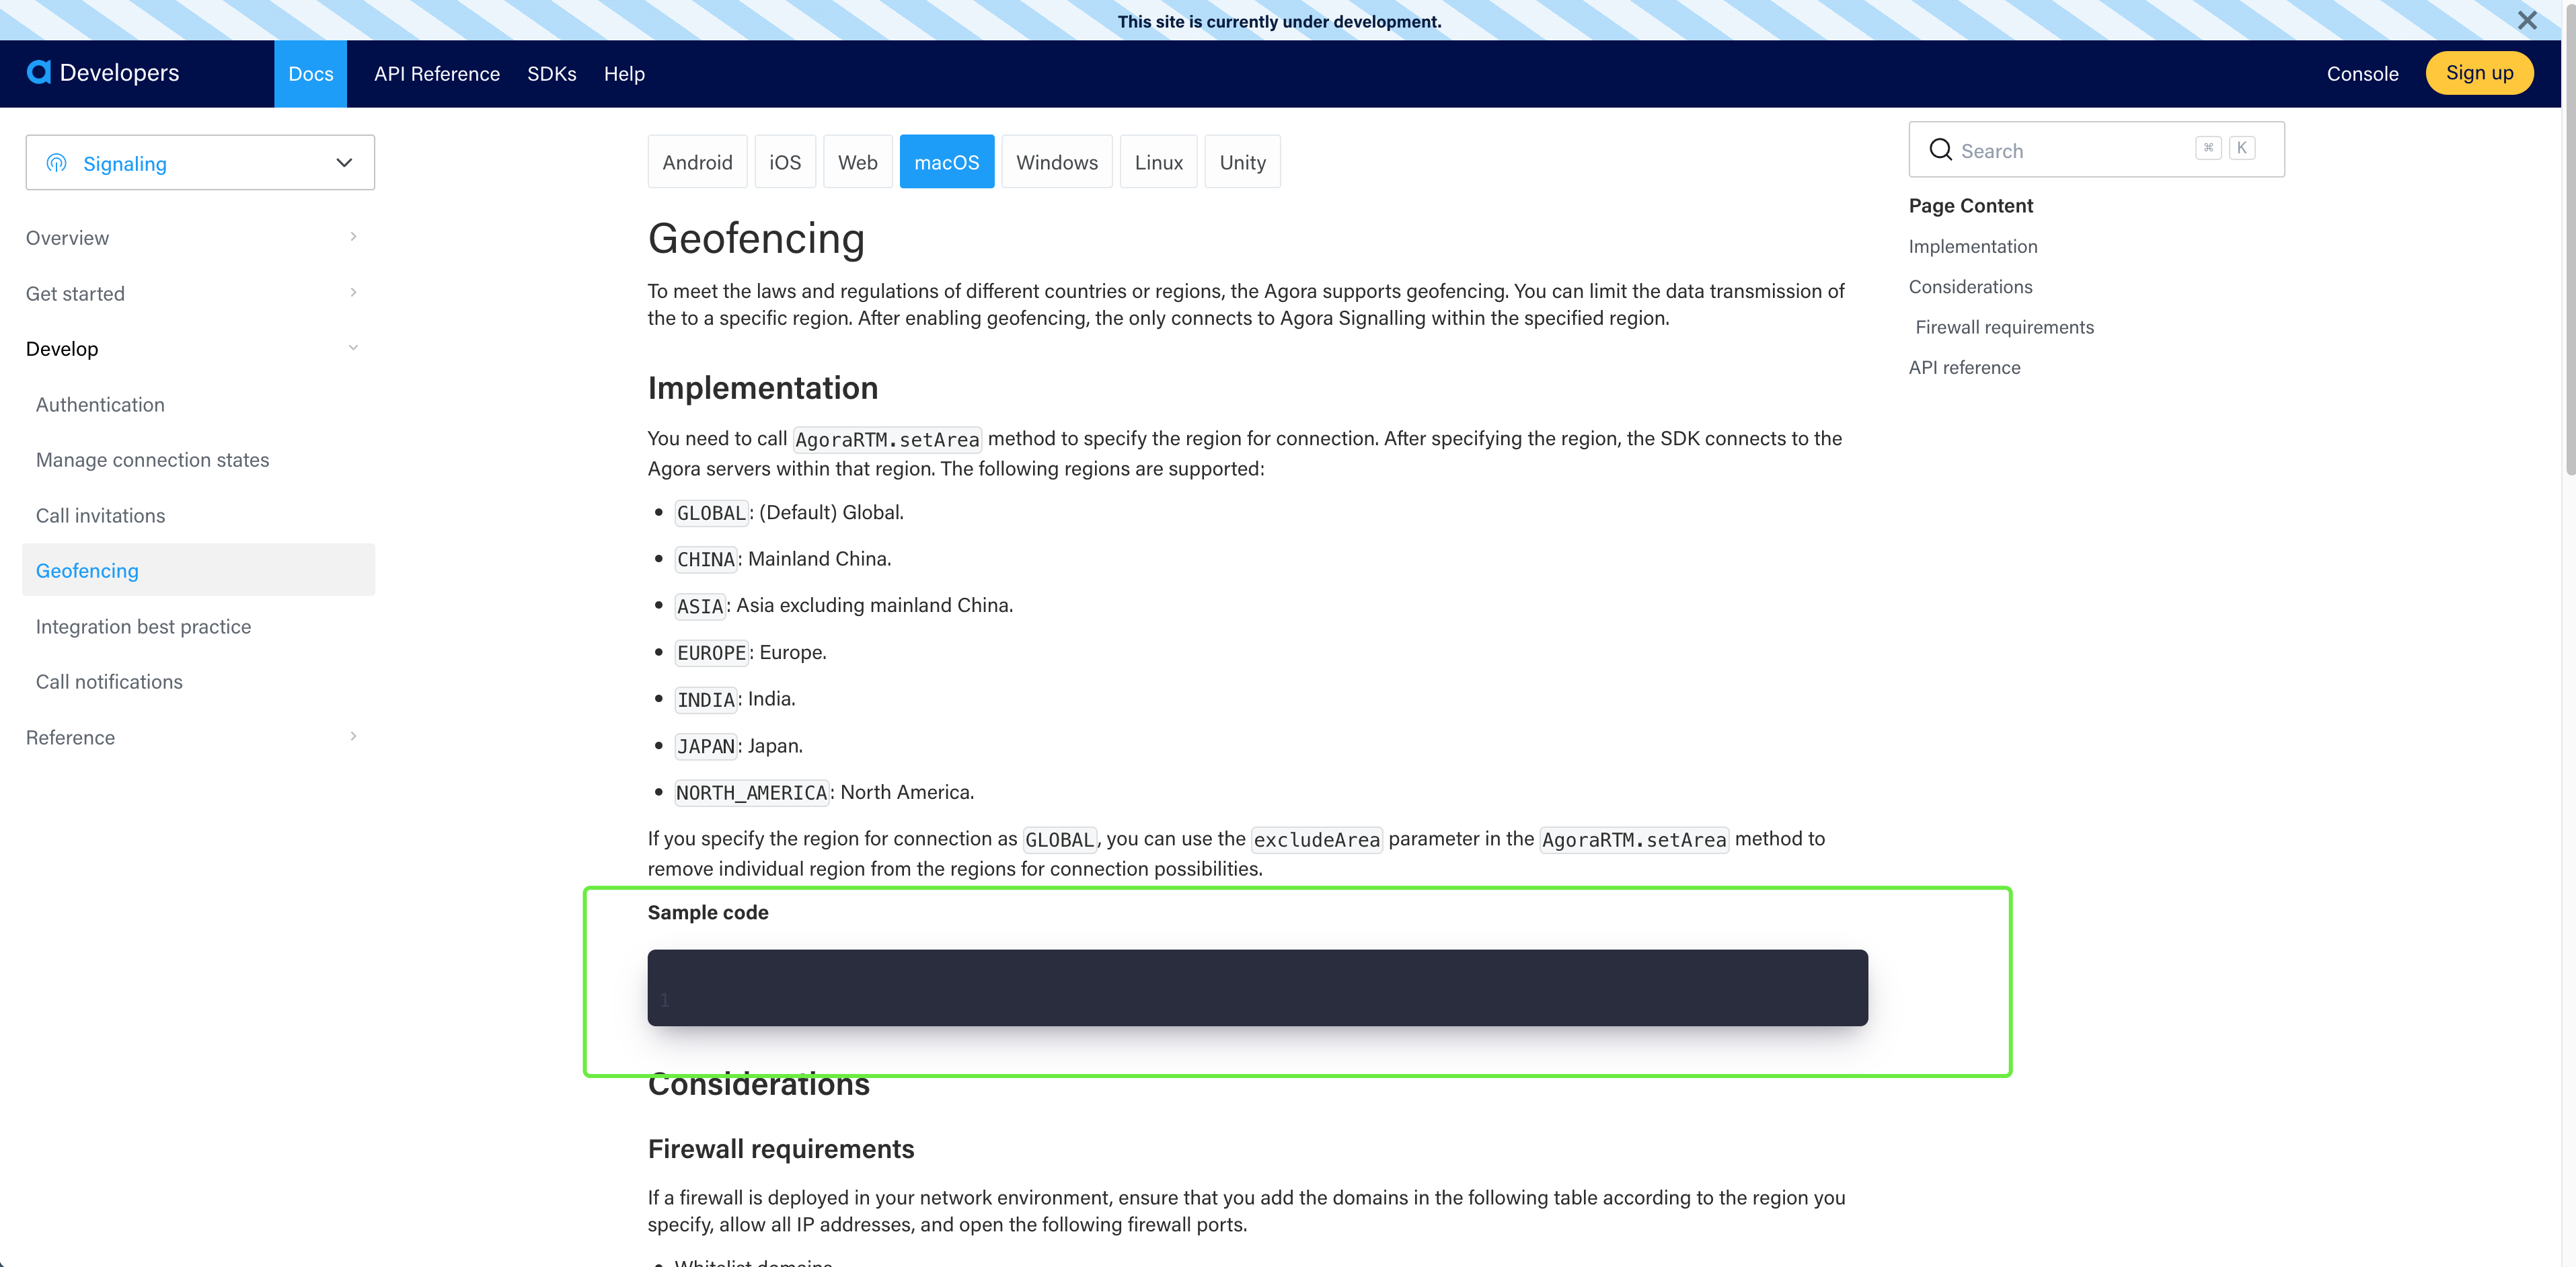Click the ⌘ key hint in search box
2576x1267 pixels.
point(2208,147)
